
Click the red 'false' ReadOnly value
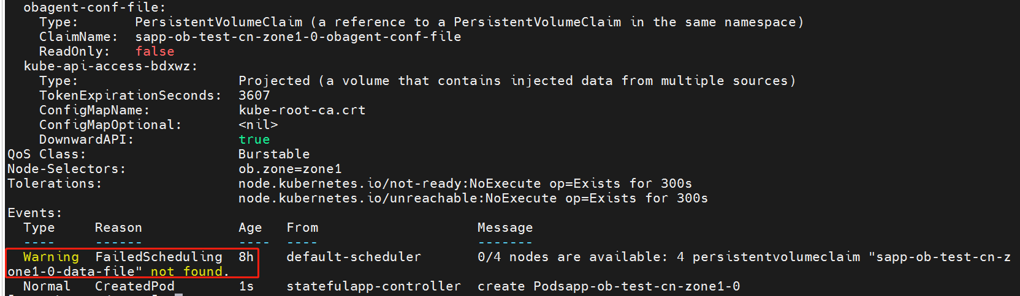tap(154, 51)
